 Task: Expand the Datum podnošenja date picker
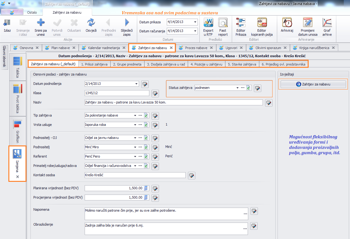(136, 84)
